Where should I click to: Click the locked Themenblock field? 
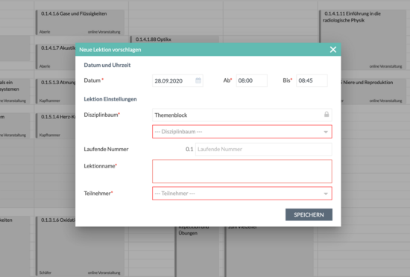[x=242, y=115]
